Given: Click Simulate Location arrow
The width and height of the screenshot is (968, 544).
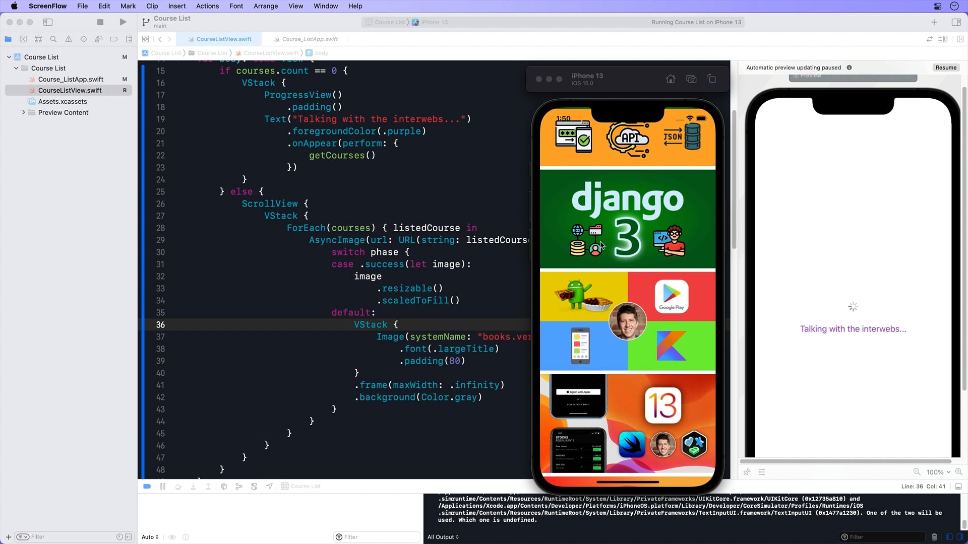Looking at the screenshot, I should [x=269, y=486].
